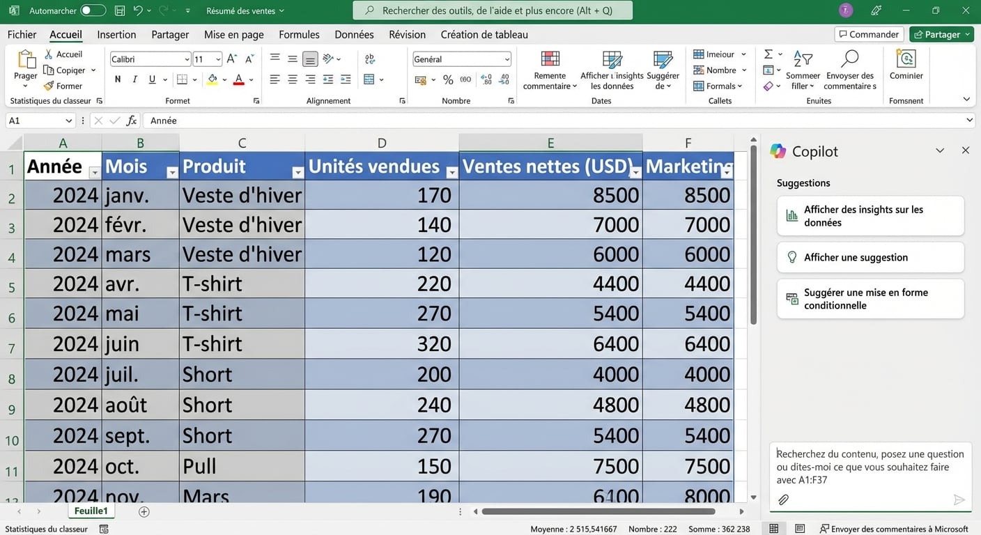Open the Produit column filter arrow
Image resolution: width=981 pixels, height=535 pixels.
click(x=298, y=171)
